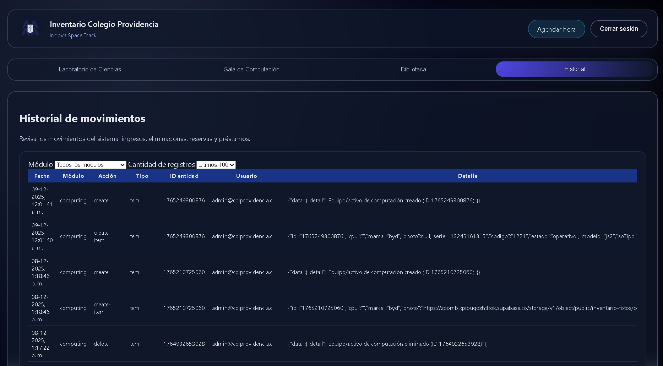
Task: Click the Inventario Colegio Providencia title
Action: click(x=104, y=24)
